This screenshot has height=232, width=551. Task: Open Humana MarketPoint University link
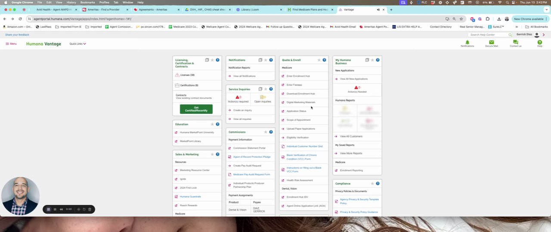pyautogui.click(x=197, y=132)
